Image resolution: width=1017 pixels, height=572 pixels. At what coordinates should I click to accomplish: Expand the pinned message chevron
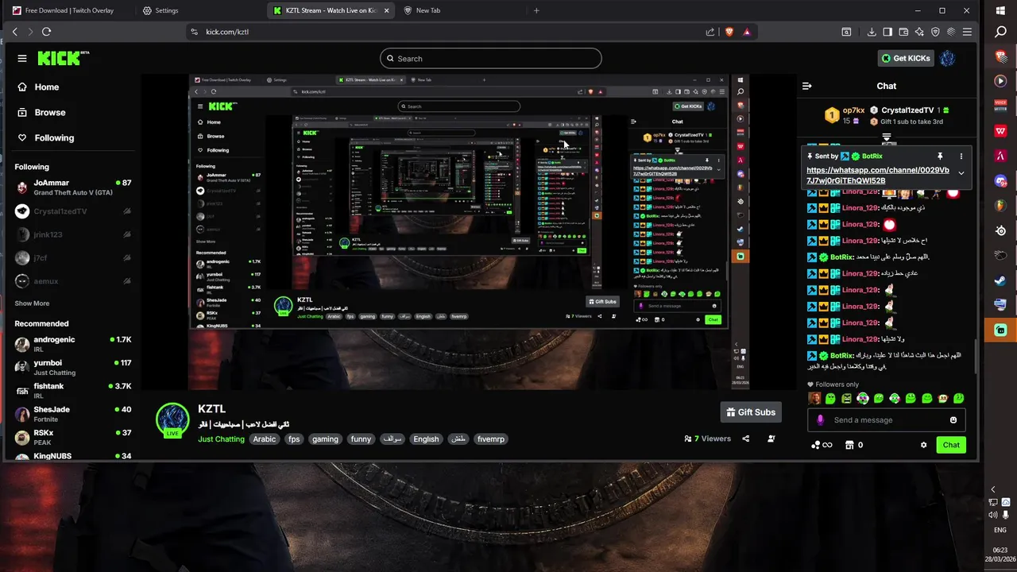961,172
